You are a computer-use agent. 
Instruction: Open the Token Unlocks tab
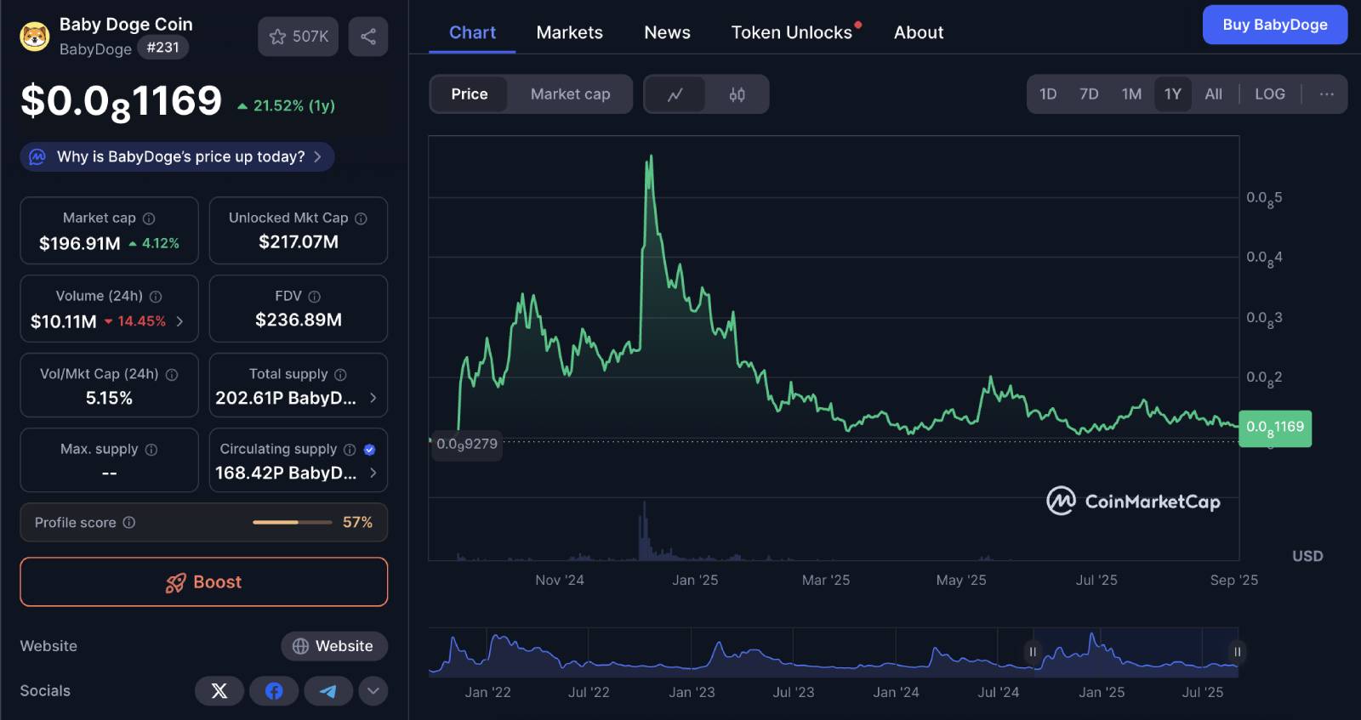[792, 32]
